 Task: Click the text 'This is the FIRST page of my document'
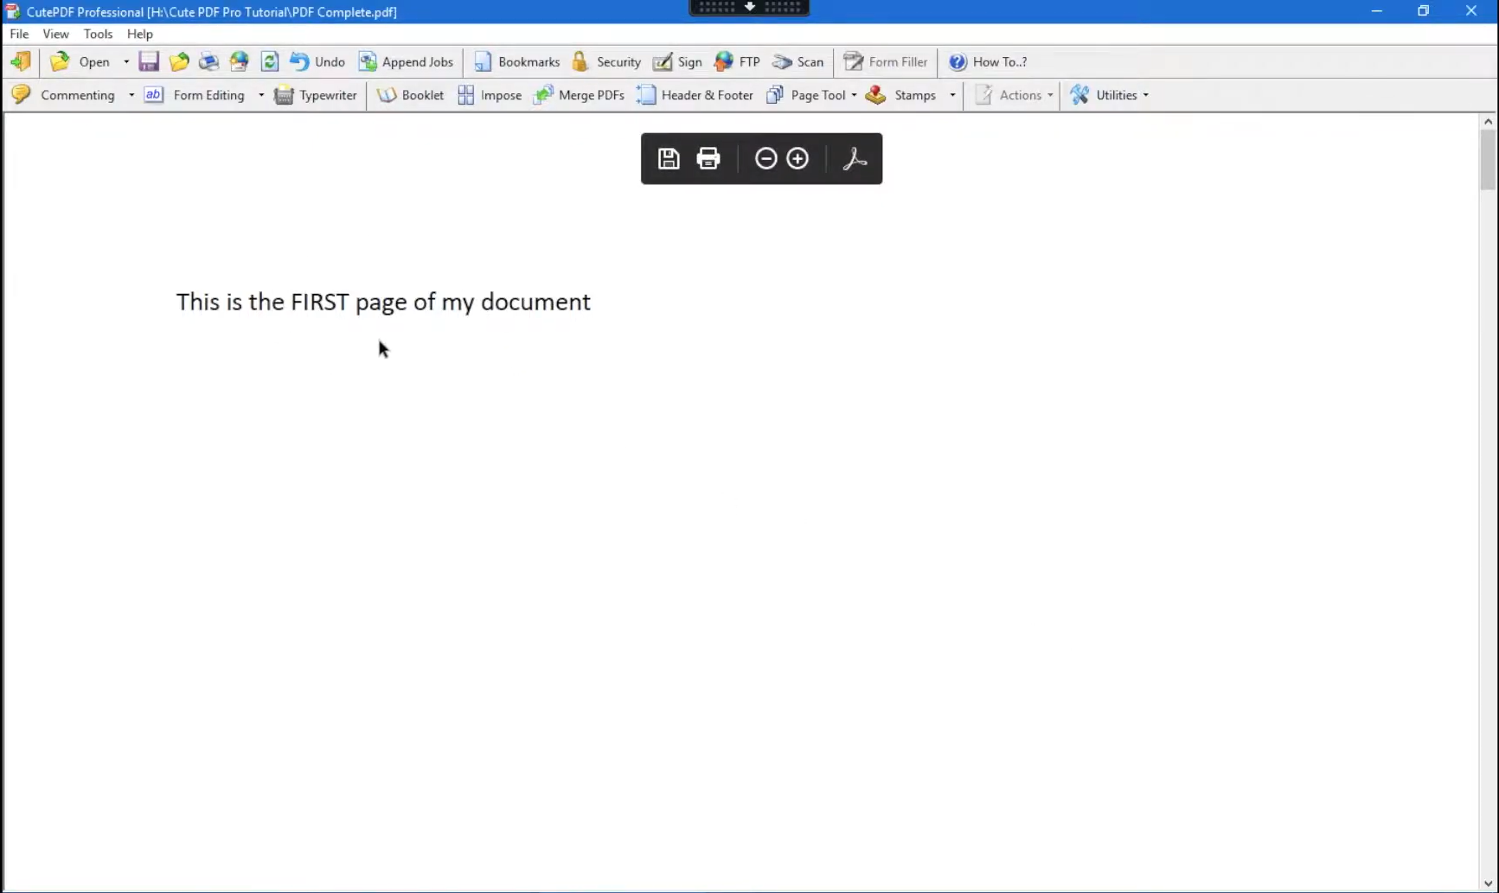pyautogui.click(x=383, y=302)
